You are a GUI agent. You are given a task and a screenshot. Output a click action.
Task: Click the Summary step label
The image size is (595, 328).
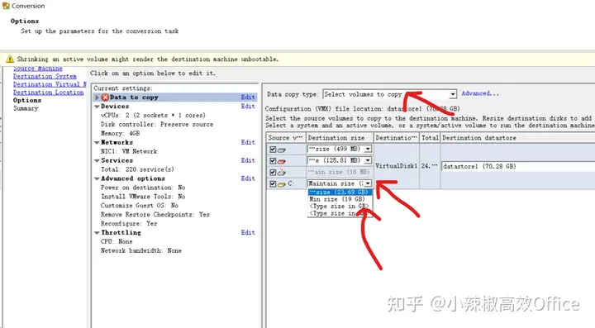click(x=26, y=108)
